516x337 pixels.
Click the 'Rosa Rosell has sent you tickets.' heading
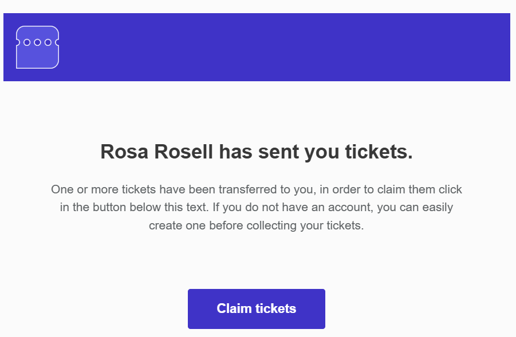click(257, 152)
